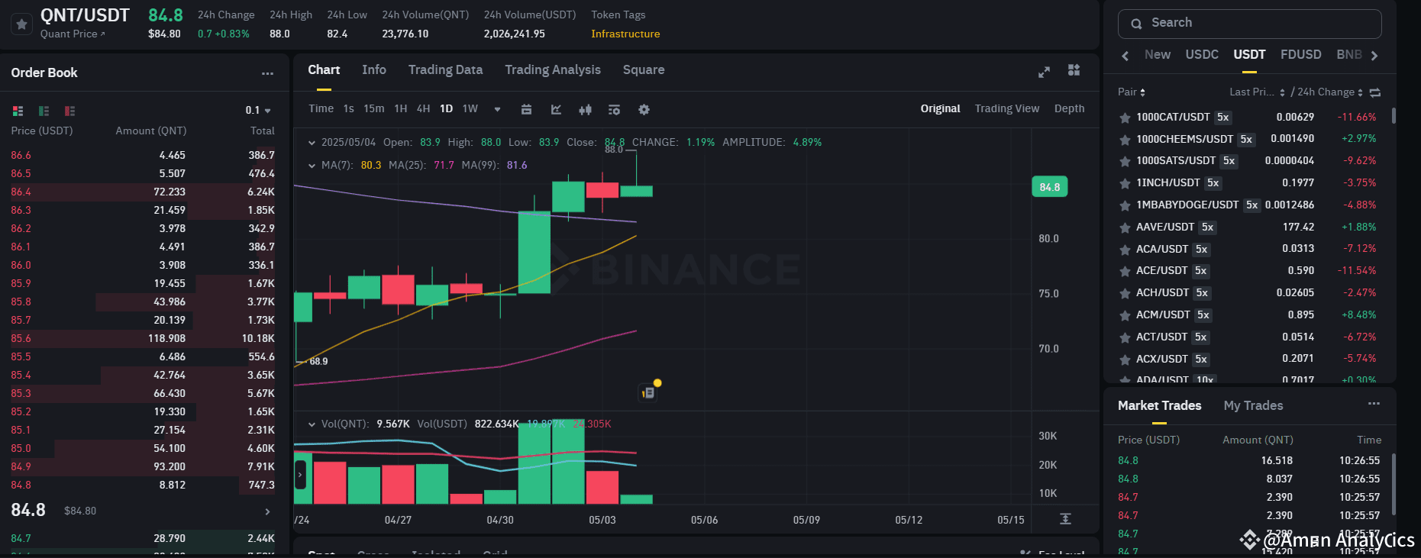Star the ACX/USDT pair
This screenshot has height=558, width=1421.
tap(1125, 360)
